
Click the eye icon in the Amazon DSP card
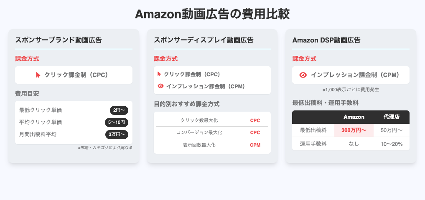(303, 75)
